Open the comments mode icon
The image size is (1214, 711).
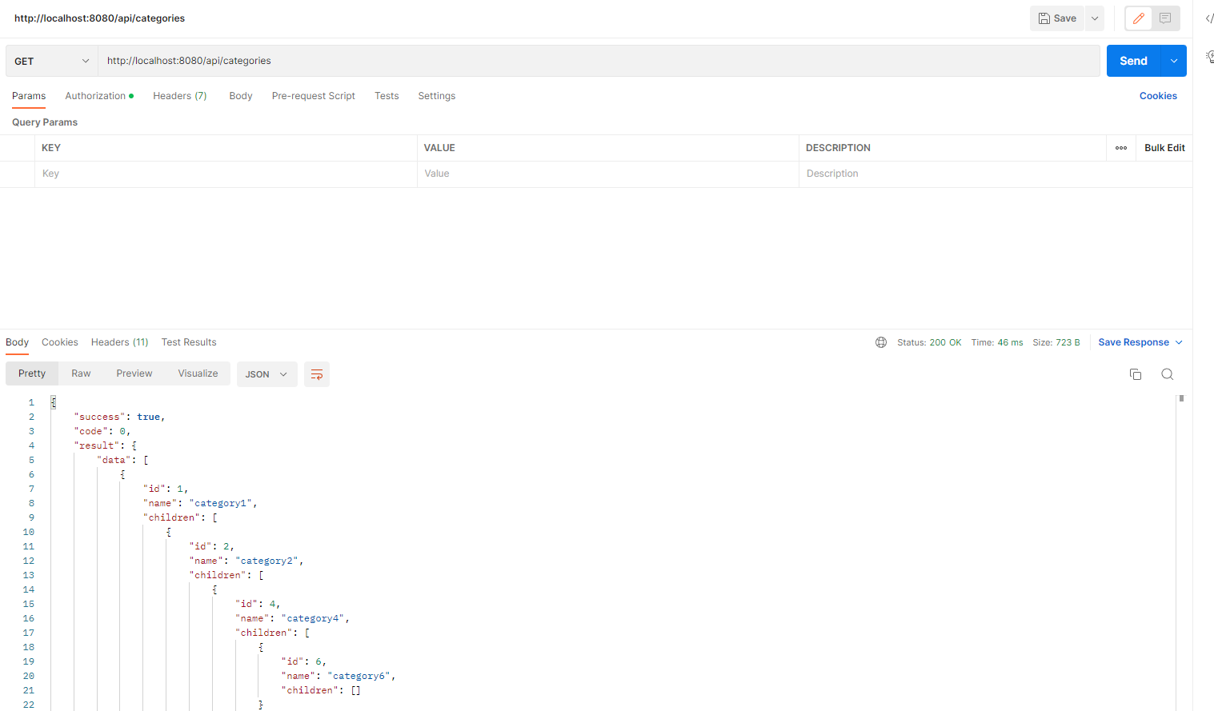pos(1165,18)
